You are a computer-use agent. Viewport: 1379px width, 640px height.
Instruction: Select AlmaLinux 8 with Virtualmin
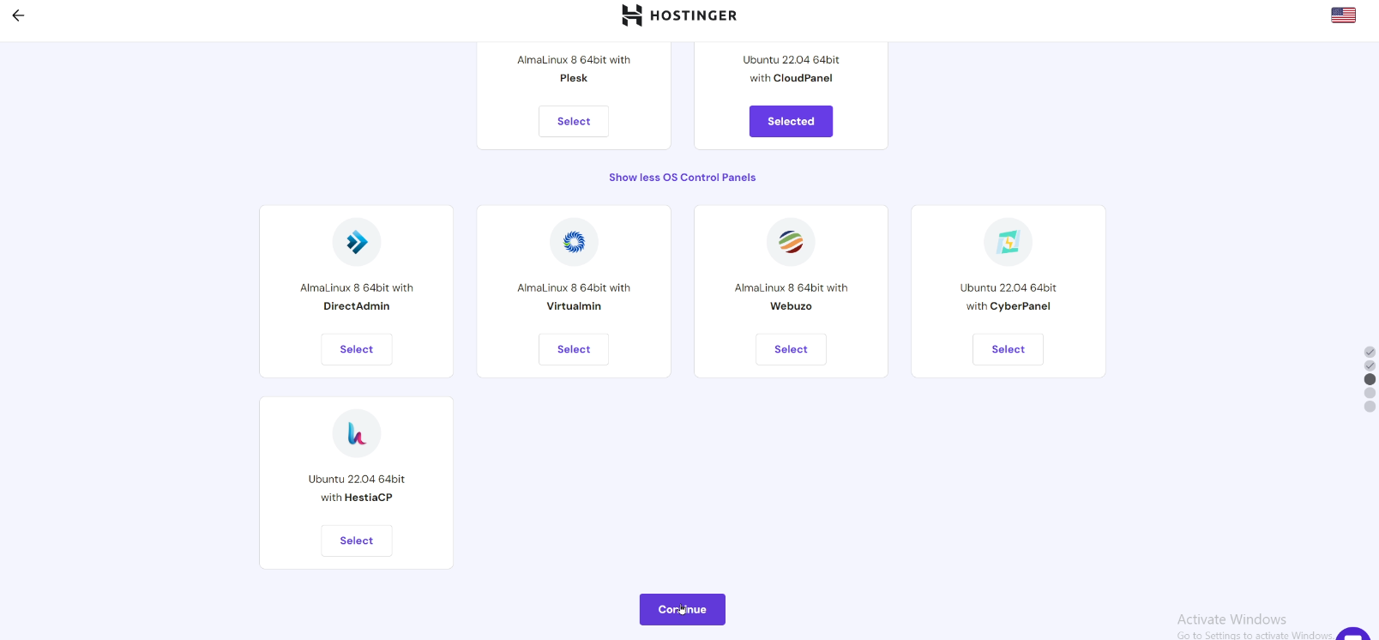tap(574, 349)
